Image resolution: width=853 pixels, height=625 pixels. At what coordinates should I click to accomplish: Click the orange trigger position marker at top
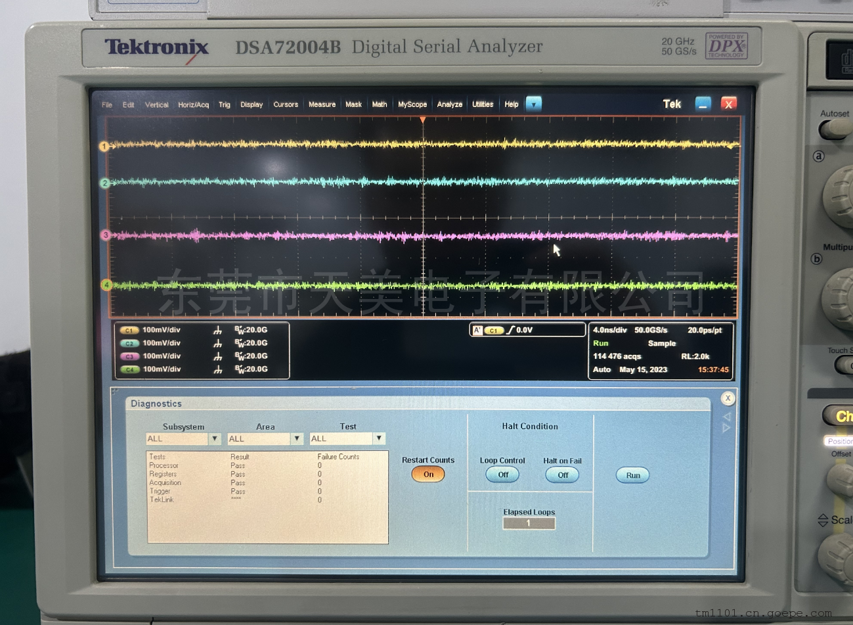pos(423,120)
